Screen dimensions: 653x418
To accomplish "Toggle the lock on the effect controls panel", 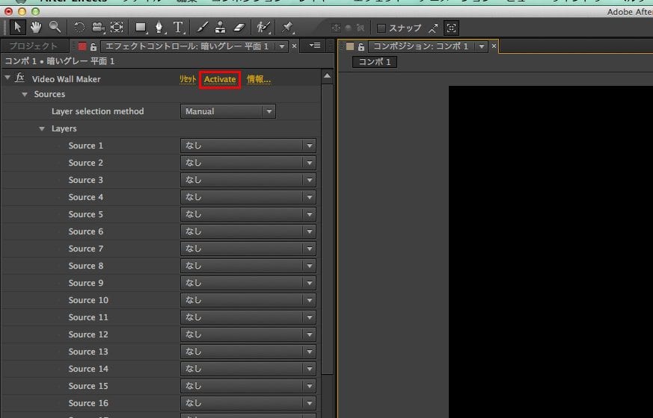I will [93, 47].
